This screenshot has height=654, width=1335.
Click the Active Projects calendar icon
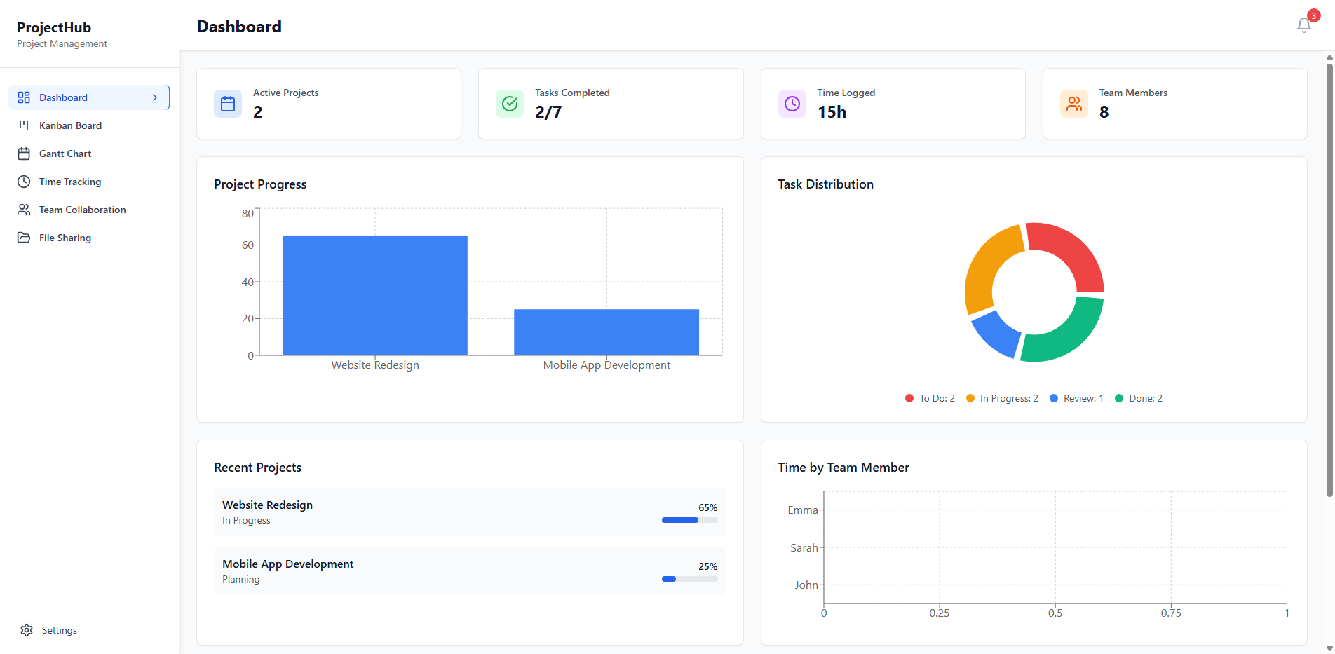(228, 103)
